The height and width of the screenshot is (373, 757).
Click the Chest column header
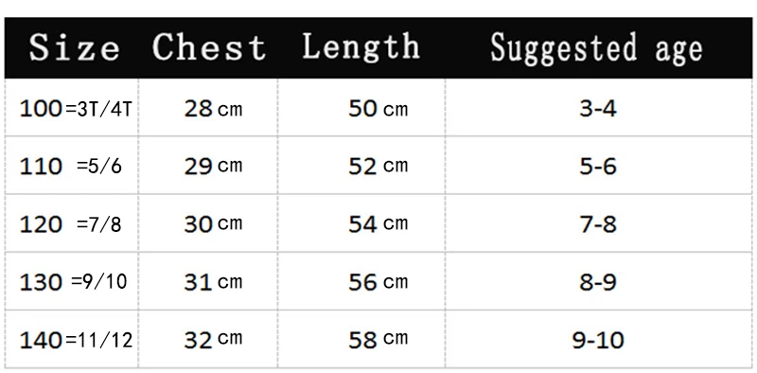click(x=209, y=47)
